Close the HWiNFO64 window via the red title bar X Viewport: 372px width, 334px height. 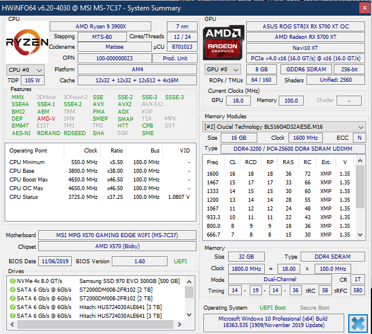pyautogui.click(x=364, y=8)
